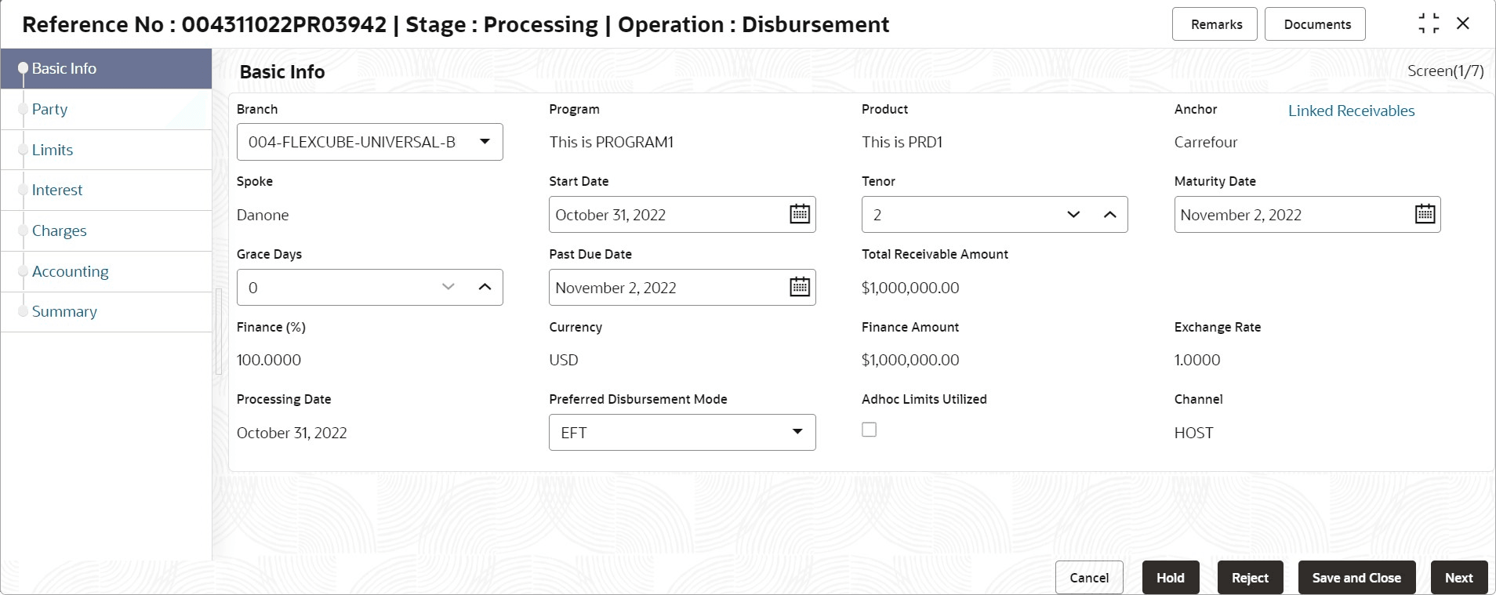The height and width of the screenshot is (595, 1496).
Task: Click the Anchor value Carrefour
Action: pos(1206,142)
